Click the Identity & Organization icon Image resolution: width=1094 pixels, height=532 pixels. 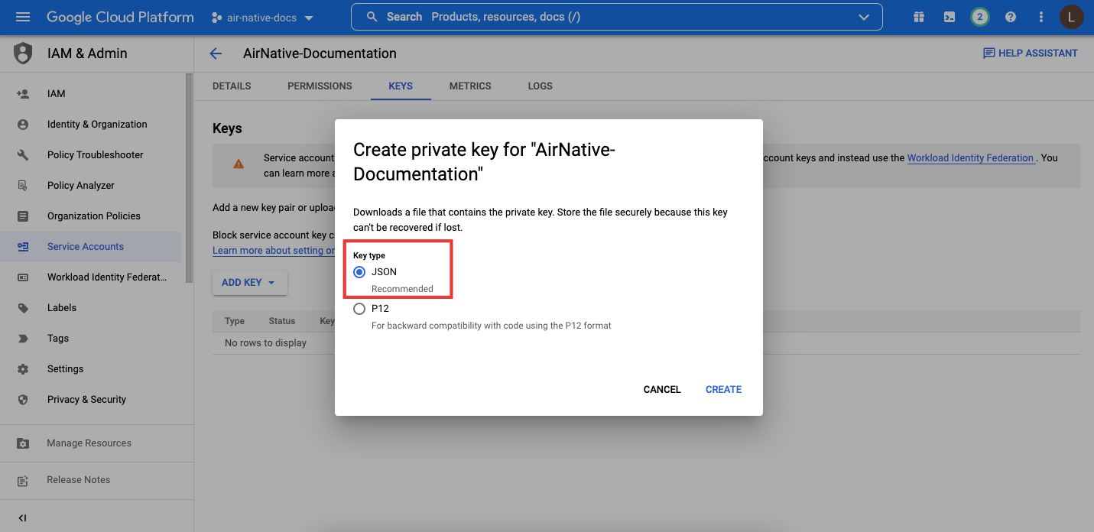tap(23, 125)
